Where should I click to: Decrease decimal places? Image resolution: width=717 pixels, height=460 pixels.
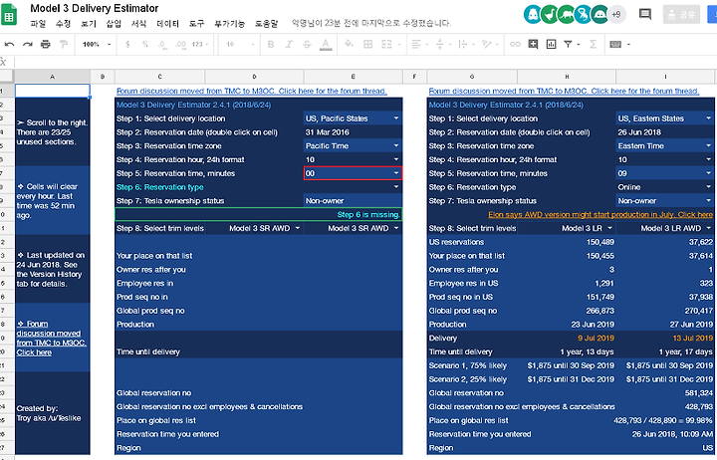[162, 45]
